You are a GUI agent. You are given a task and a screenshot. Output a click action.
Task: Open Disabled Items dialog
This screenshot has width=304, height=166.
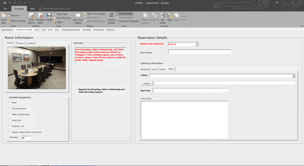click(40, 18)
